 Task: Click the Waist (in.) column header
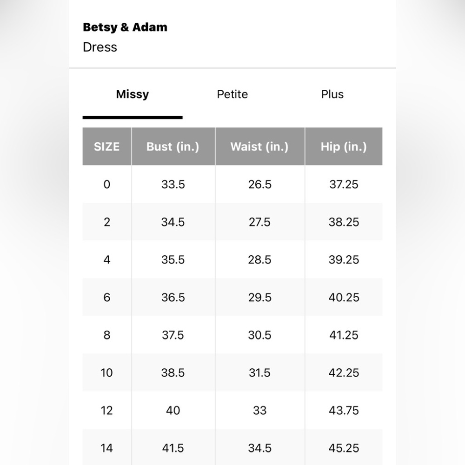[259, 147]
